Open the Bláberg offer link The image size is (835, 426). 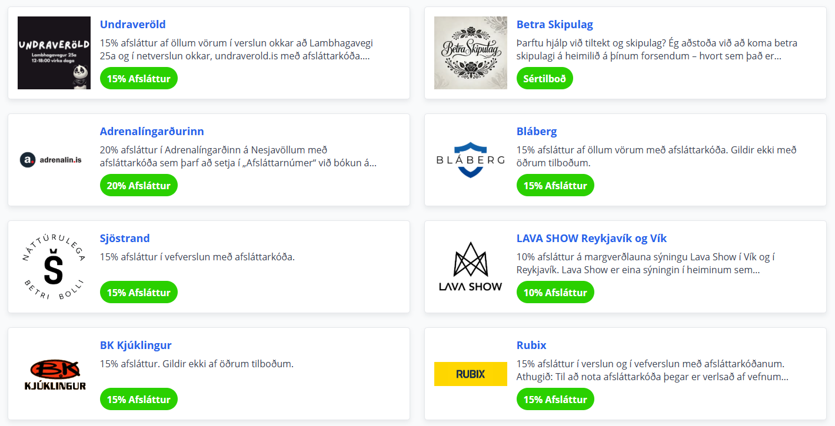[537, 132]
